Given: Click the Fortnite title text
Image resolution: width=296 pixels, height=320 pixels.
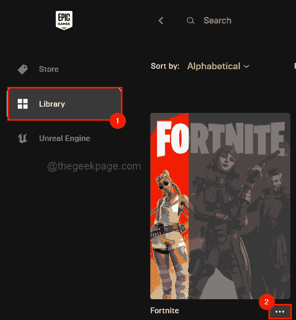Looking at the screenshot, I should coord(165,311).
